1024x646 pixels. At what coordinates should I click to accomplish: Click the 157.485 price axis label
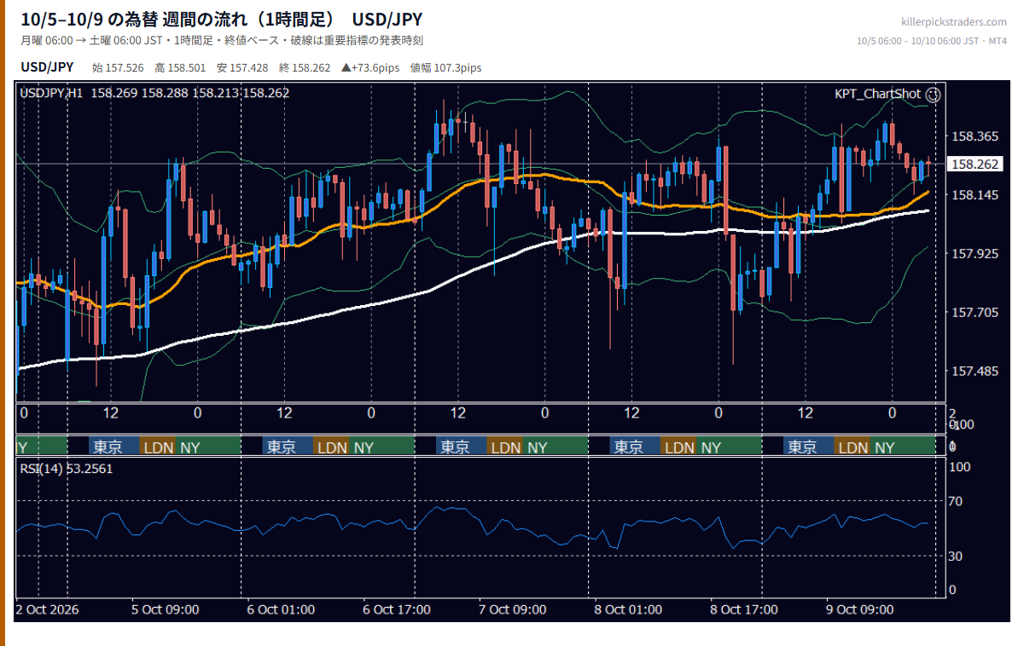click(974, 372)
